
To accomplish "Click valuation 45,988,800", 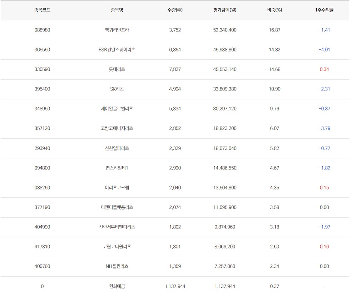I will pyautogui.click(x=225, y=50).
